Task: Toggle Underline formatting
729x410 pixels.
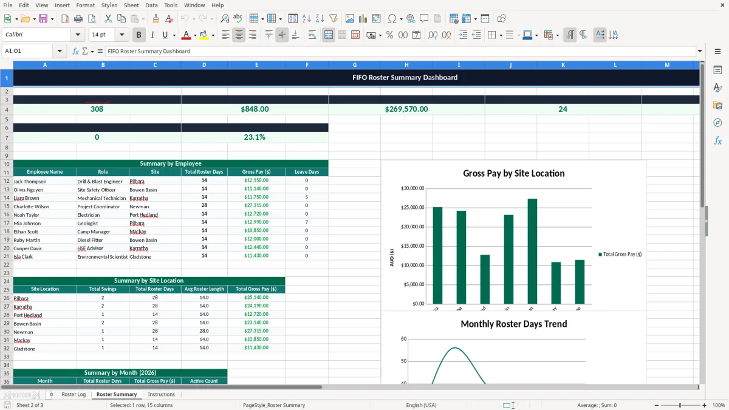Action: point(165,35)
